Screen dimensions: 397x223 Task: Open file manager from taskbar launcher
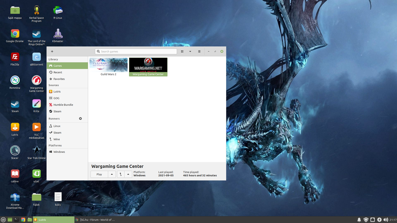30,220
